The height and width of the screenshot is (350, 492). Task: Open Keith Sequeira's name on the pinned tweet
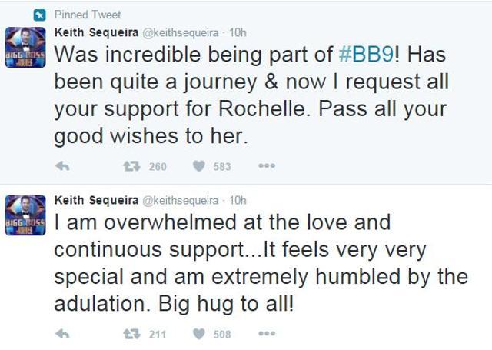[x=96, y=32]
